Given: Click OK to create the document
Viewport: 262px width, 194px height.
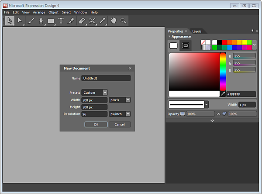Looking at the screenshot, I should point(96,124).
